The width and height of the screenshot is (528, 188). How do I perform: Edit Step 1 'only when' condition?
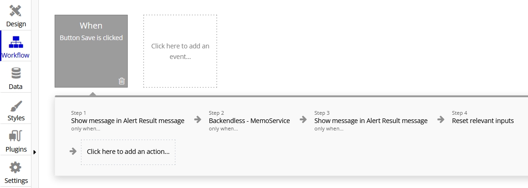pyautogui.click(x=86, y=129)
